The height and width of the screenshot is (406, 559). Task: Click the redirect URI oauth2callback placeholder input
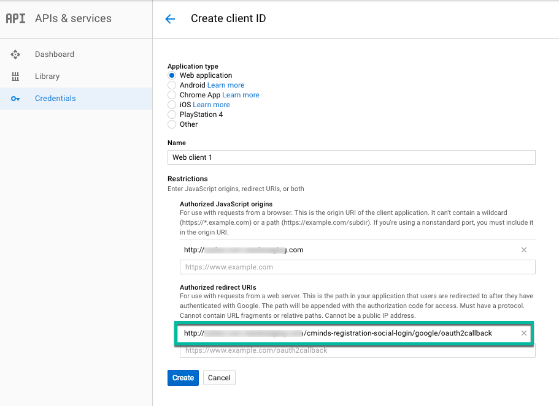358,350
